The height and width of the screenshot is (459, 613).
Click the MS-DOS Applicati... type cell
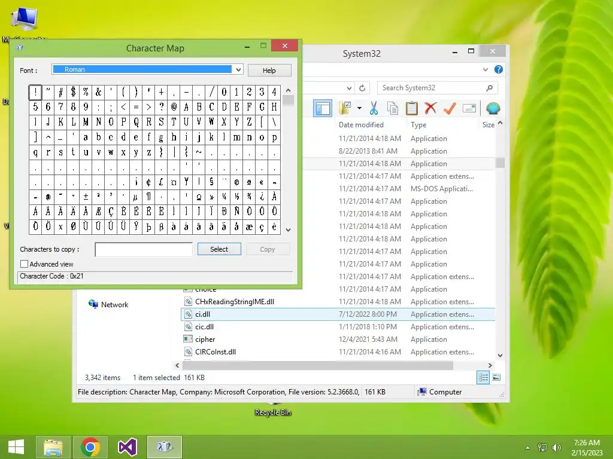(x=441, y=188)
